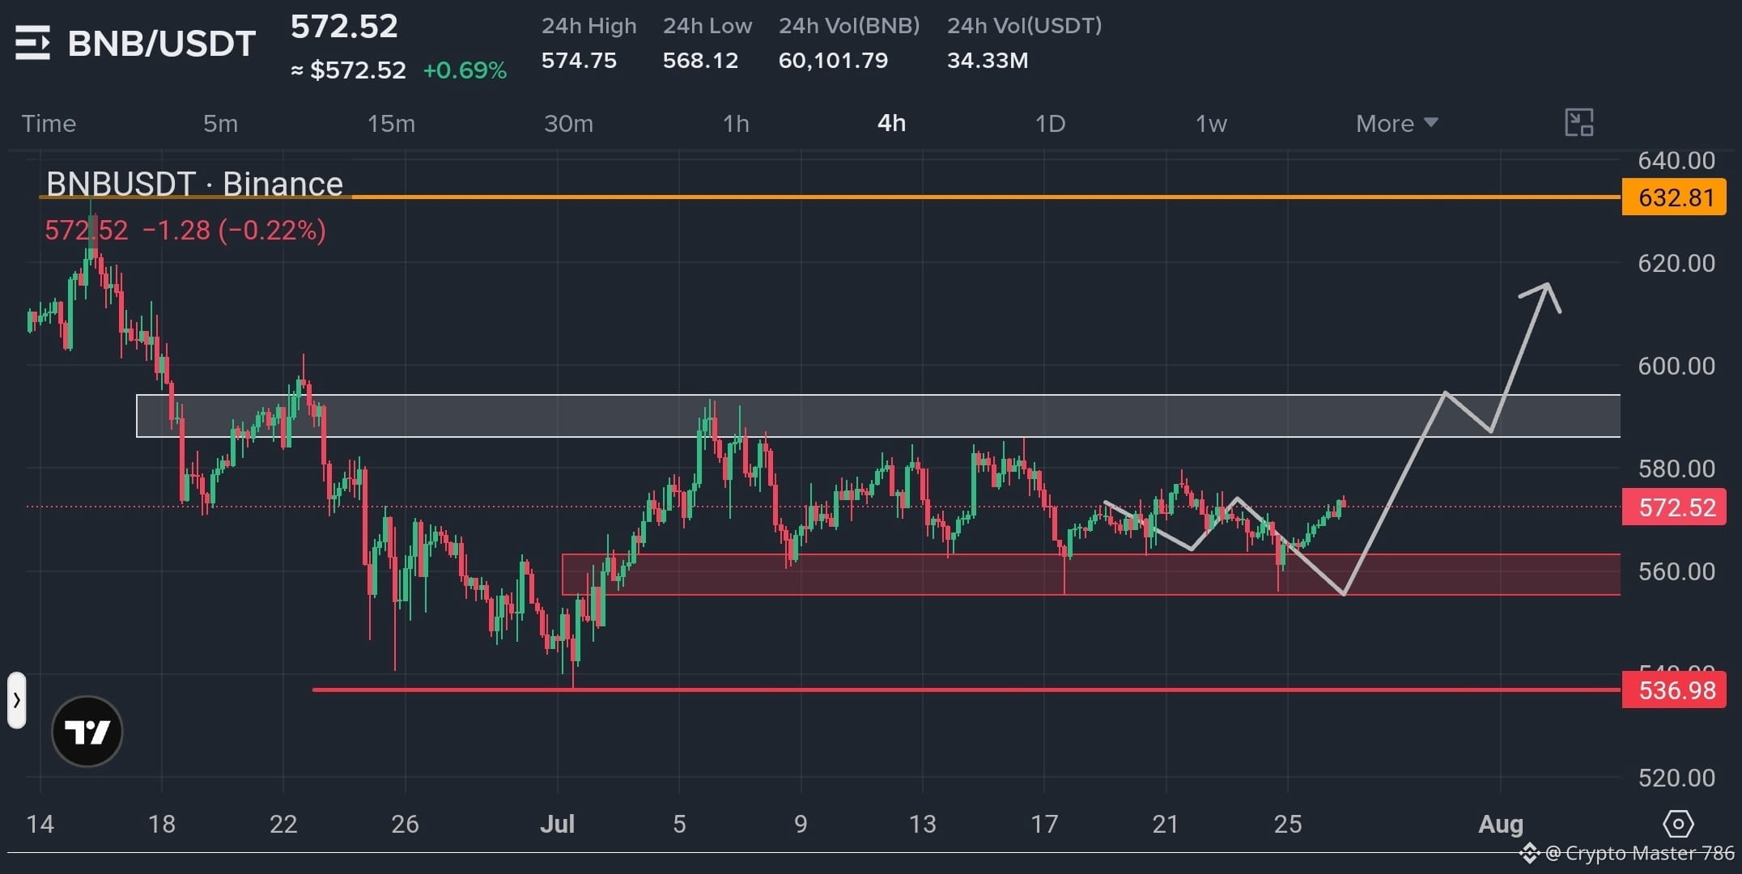Click the 22 date label on time axis
Viewport: 1742px width, 874px height.
pos(283,825)
